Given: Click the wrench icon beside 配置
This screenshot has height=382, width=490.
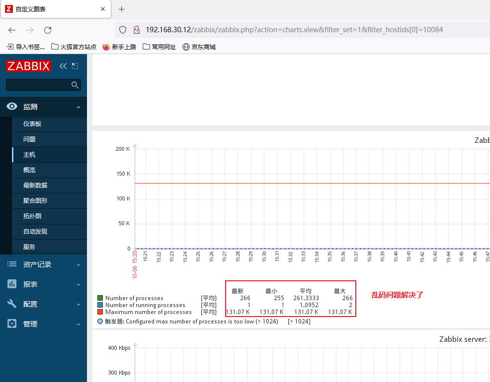Looking at the screenshot, I should coord(12,304).
